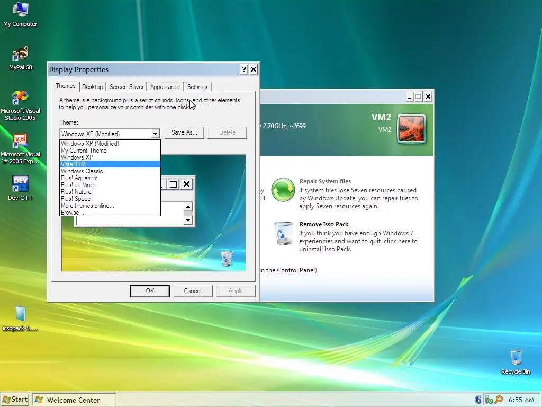Click Cancel in Display Properties
This screenshot has width=542, height=407.
point(193,291)
